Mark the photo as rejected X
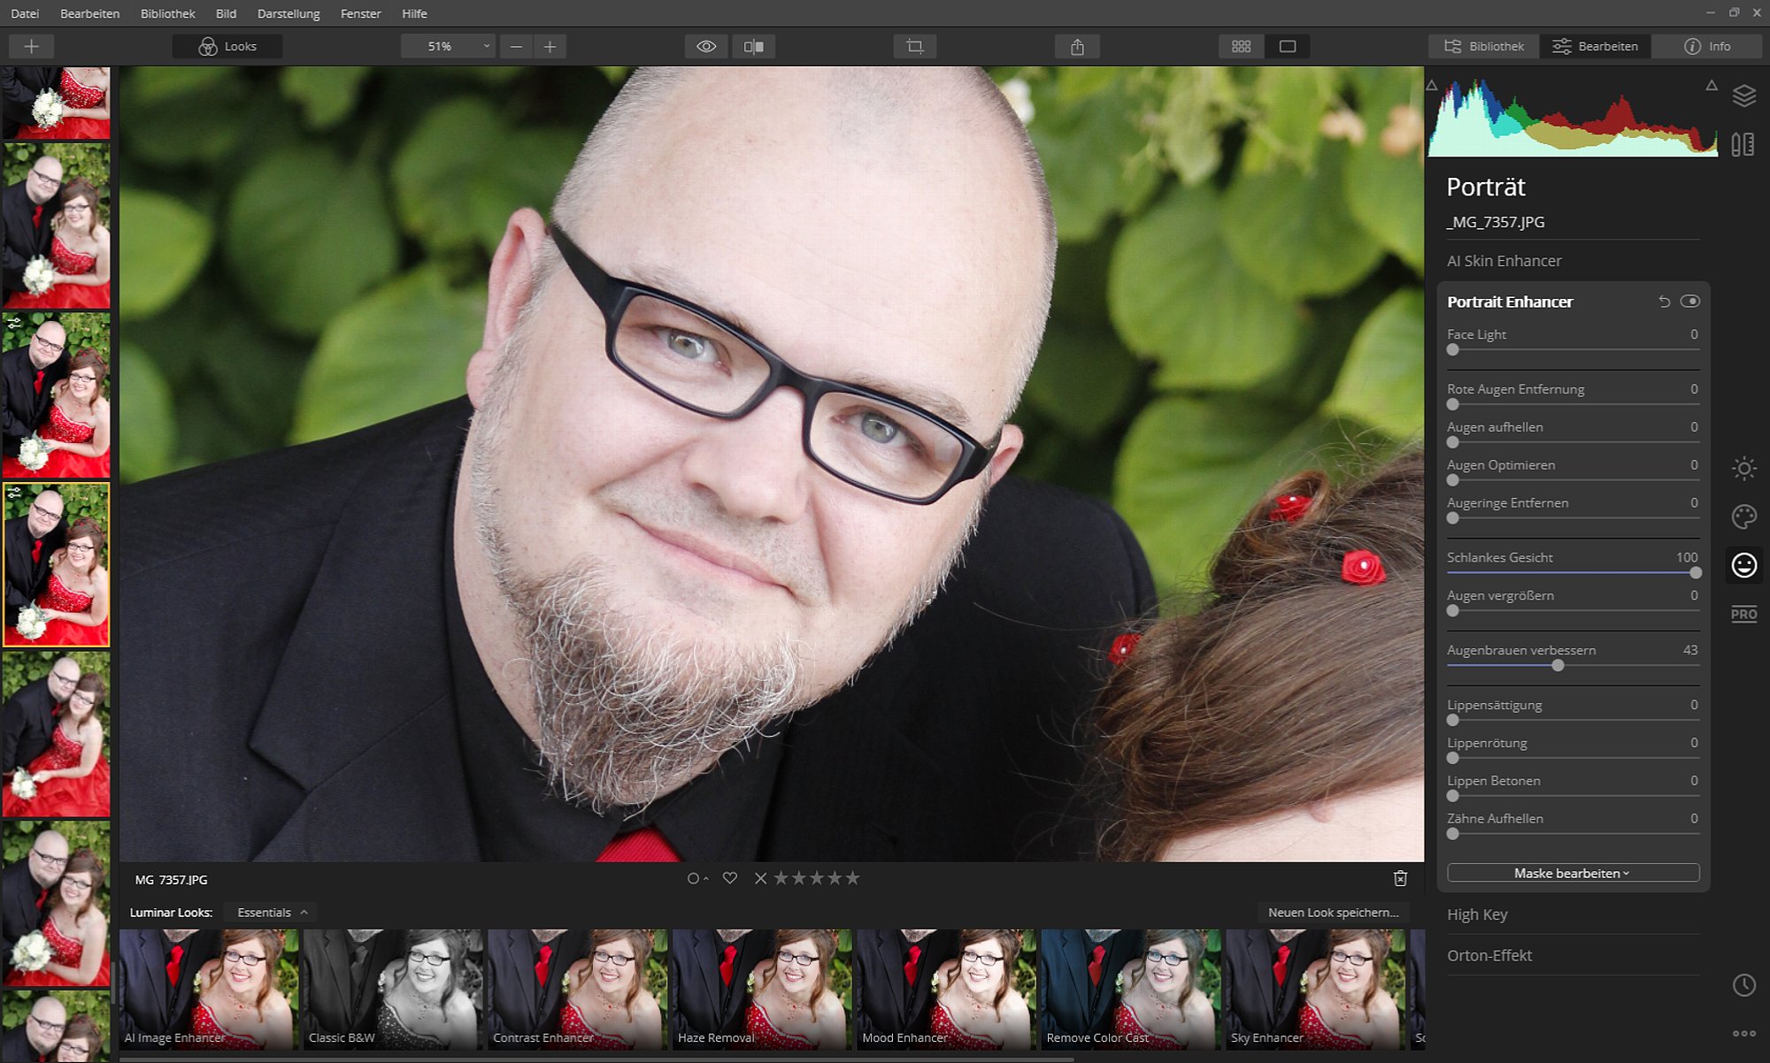The image size is (1770, 1063). [x=760, y=878]
